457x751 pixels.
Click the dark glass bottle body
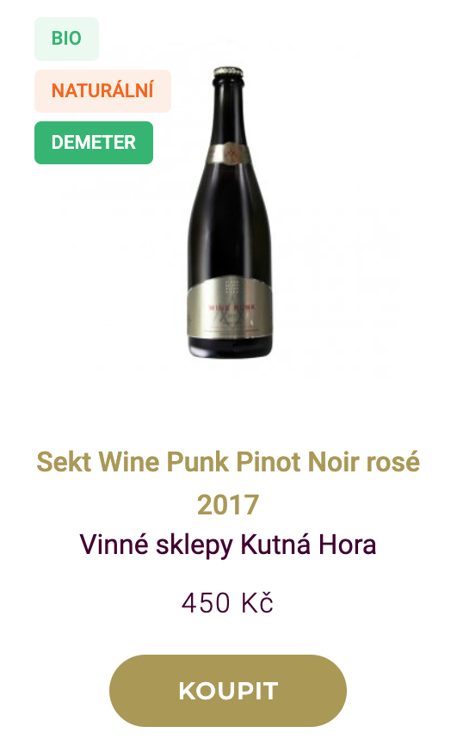point(230,225)
